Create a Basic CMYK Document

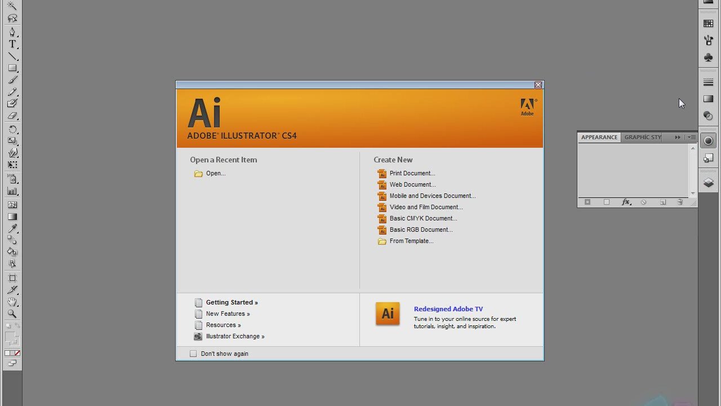[x=417, y=218]
